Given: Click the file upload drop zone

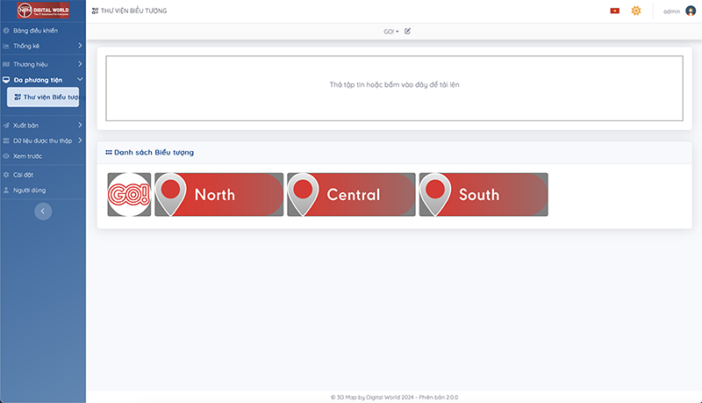Looking at the screenshot, I should [394, 88].
